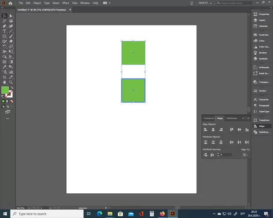Click Vertical Distribute Center icon

click(213, 142)
